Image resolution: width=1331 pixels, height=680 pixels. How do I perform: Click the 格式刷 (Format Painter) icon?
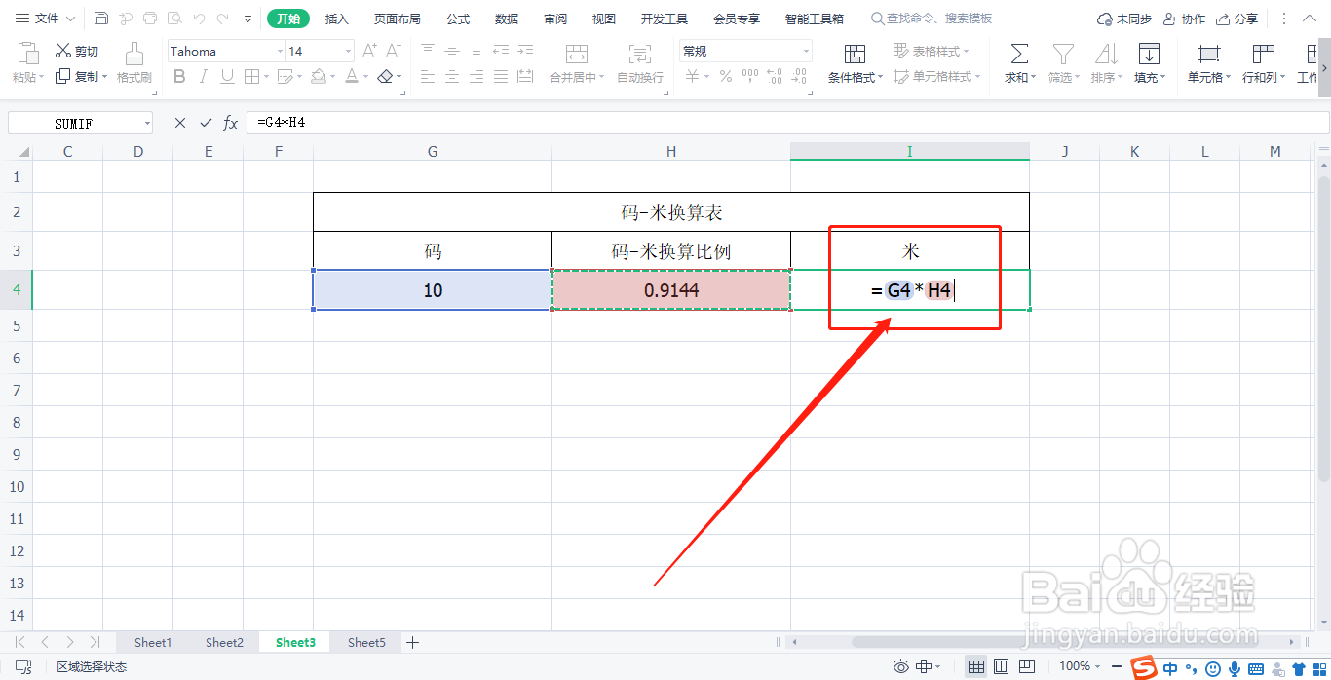point(133,62)
